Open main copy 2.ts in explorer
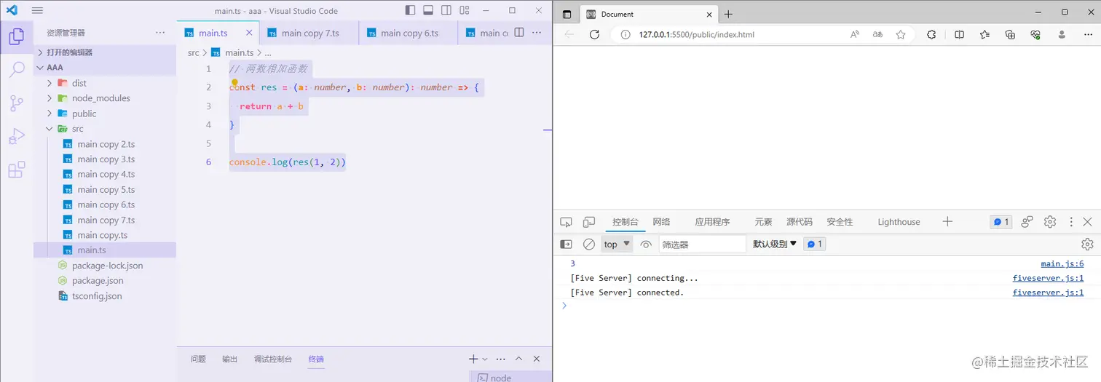Image resolution: width=1101 pixels, height=382 pixels. pyautogui.click(x=105, y=144)
